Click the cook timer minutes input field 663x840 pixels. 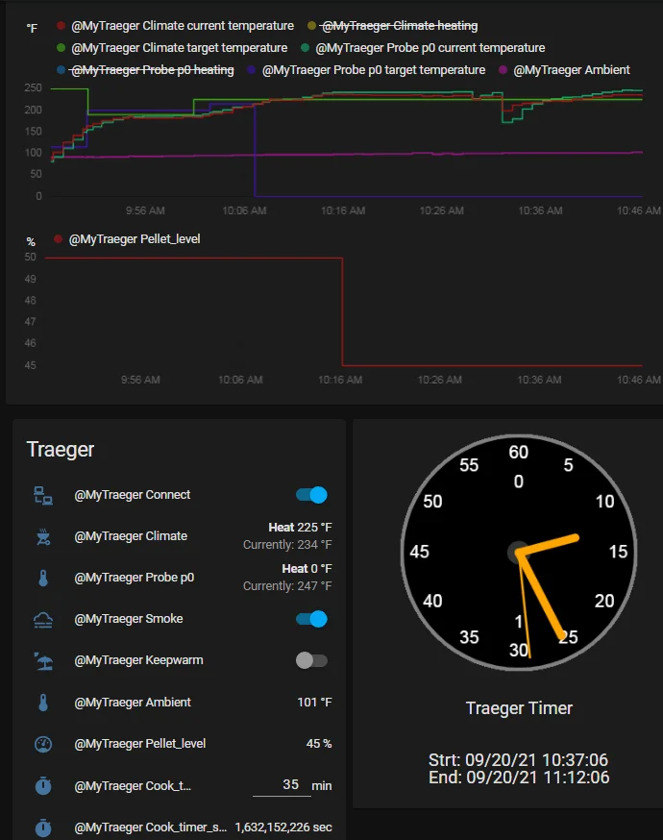coord(282,785)
